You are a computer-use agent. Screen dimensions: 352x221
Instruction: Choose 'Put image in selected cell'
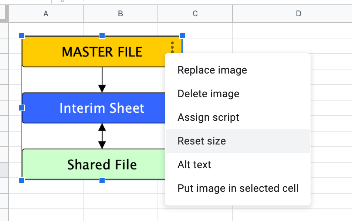coord(238,188)
